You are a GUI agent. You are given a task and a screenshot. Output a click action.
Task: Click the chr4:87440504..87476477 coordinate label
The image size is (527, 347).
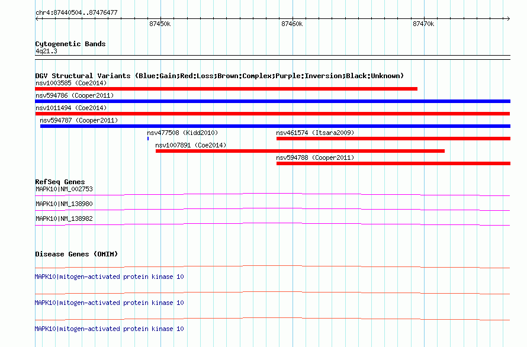(76, 13)
